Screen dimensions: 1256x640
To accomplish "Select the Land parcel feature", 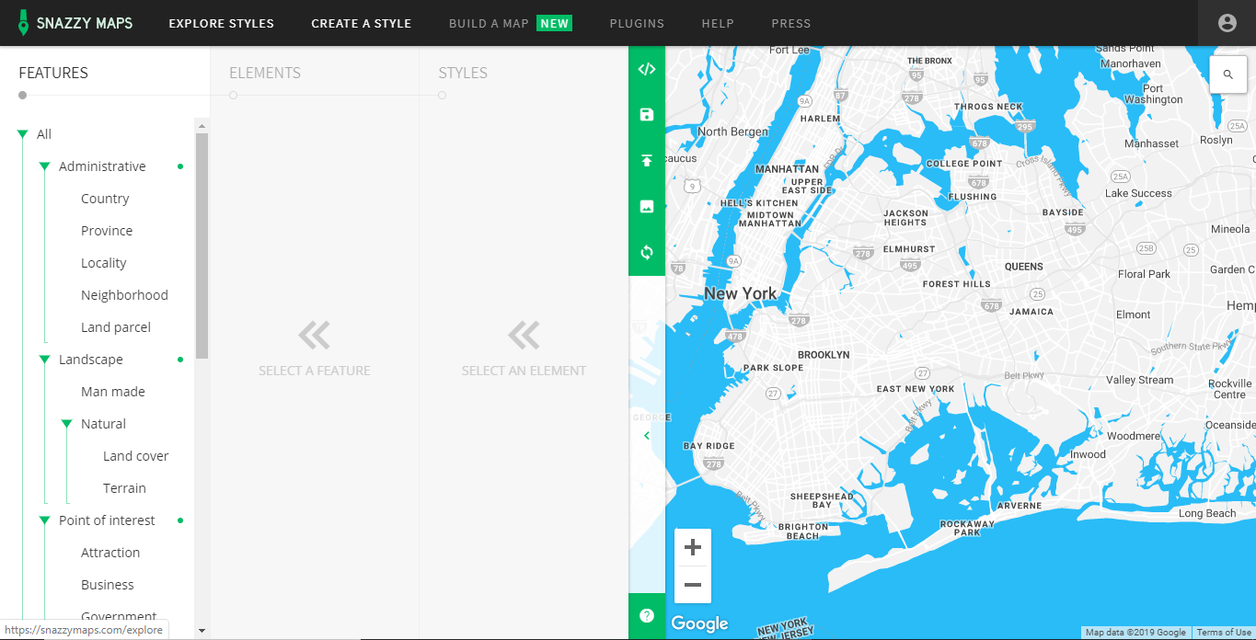I will pos(116,327).
